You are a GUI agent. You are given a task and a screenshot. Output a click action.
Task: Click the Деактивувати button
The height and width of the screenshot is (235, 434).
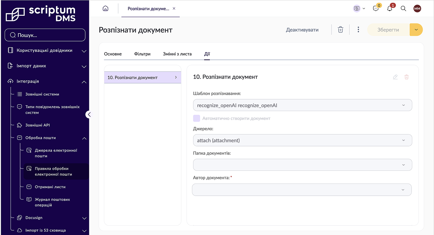coord(302,30)
